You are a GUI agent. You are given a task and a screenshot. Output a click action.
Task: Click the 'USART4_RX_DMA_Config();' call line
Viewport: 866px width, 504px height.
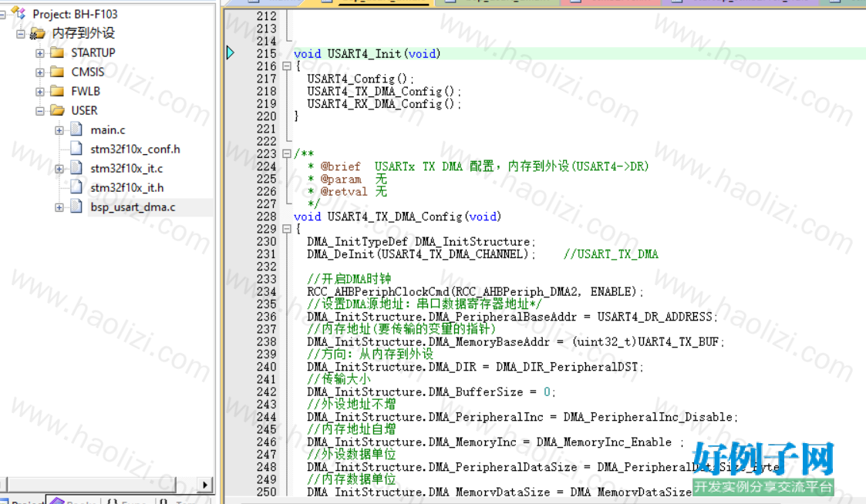coord(384,104)
